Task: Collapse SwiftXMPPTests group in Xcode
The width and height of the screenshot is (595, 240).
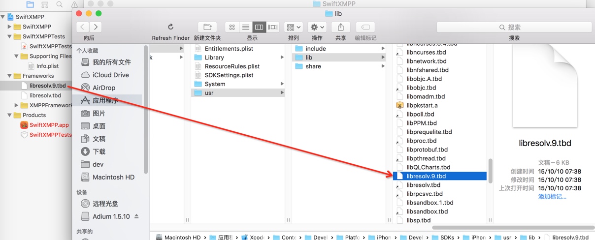Action: coord(9,36)
